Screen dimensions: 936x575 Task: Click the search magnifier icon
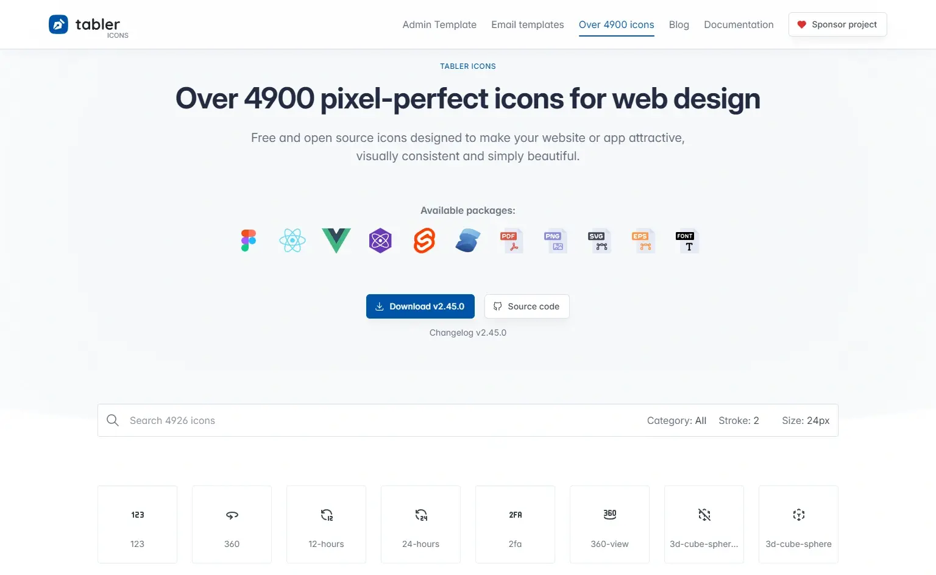113,420
